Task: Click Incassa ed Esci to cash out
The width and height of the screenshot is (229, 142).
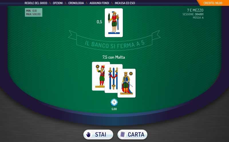Action: [x=125, y=3]
